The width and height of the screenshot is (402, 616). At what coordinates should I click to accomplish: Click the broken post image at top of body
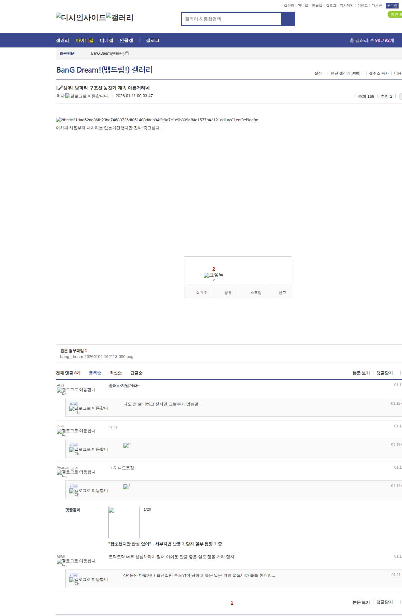click(157, 120)
